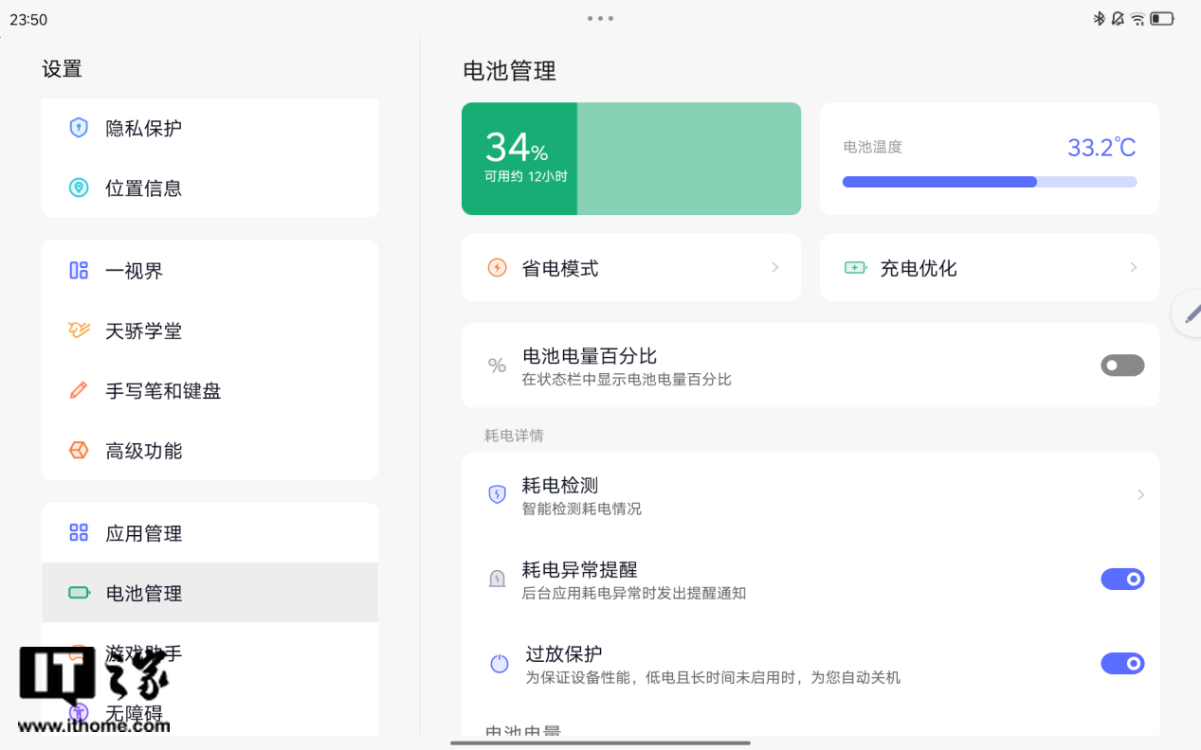
Task: Tap the 34% battery level card
Action: pyautogui.click(x=631, y=158)
